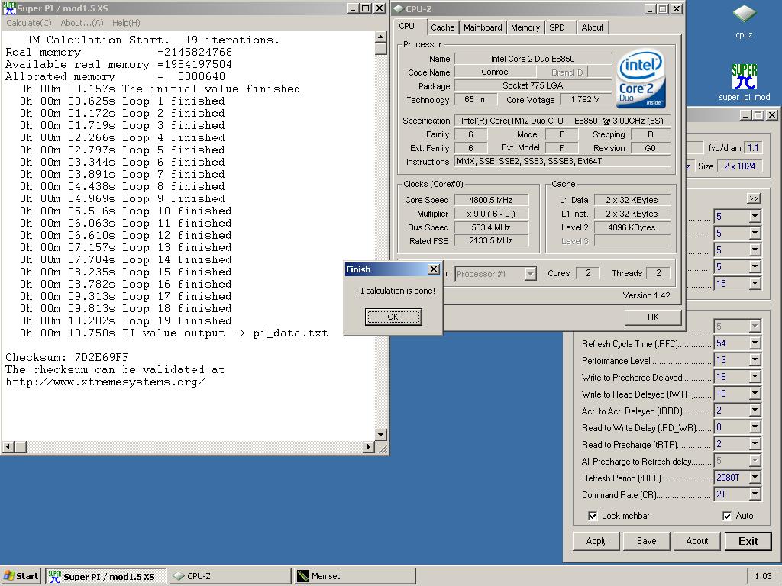Switch to Super PI in the taskbar
The height and width of the screenshot is (586, 782).
(x=105, y=576)
